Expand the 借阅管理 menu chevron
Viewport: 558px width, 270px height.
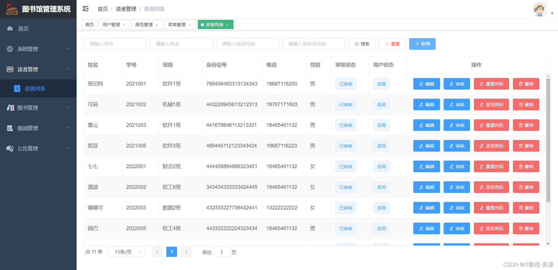tap(67, 128)
